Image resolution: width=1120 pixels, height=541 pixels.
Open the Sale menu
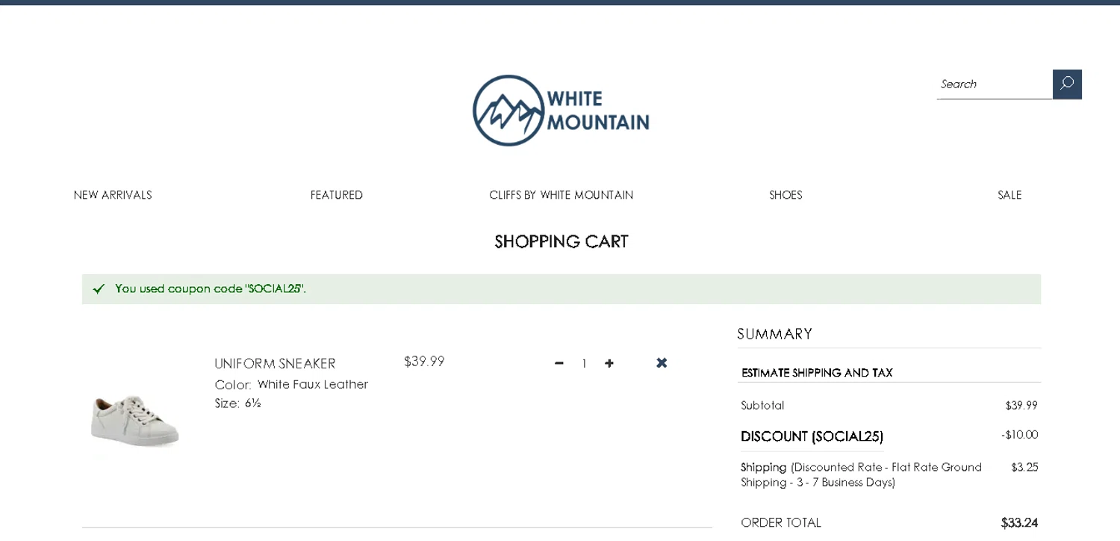(x=1009, y=195)
